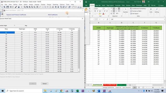Viewport: 166px width, 93px height.
Task: Open the Excel Formulas tab
Action: tap(117, 5)
